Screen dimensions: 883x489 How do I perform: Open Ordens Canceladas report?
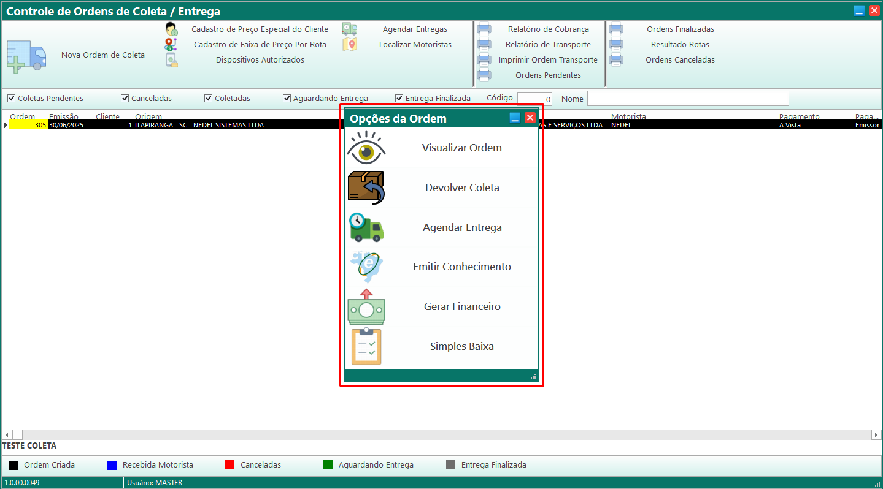680,60
